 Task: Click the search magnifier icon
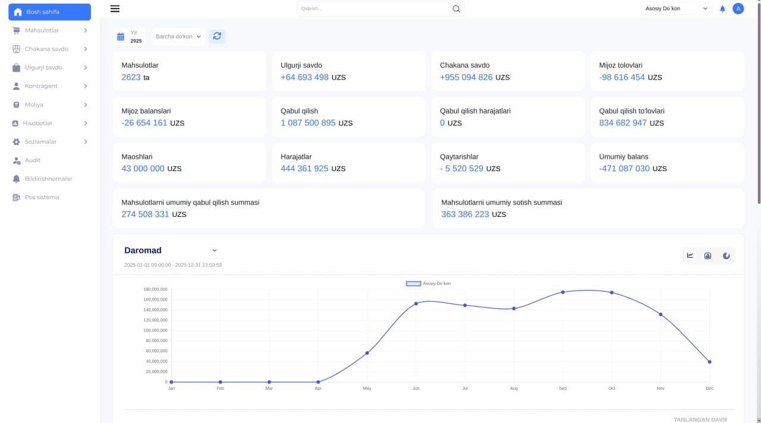pyautogui.click(x=456, y=9)
